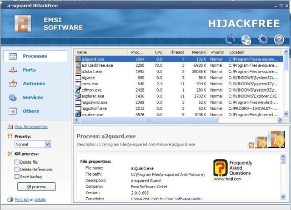Click the refresh arrows icon in header

(x=230, y=39)
